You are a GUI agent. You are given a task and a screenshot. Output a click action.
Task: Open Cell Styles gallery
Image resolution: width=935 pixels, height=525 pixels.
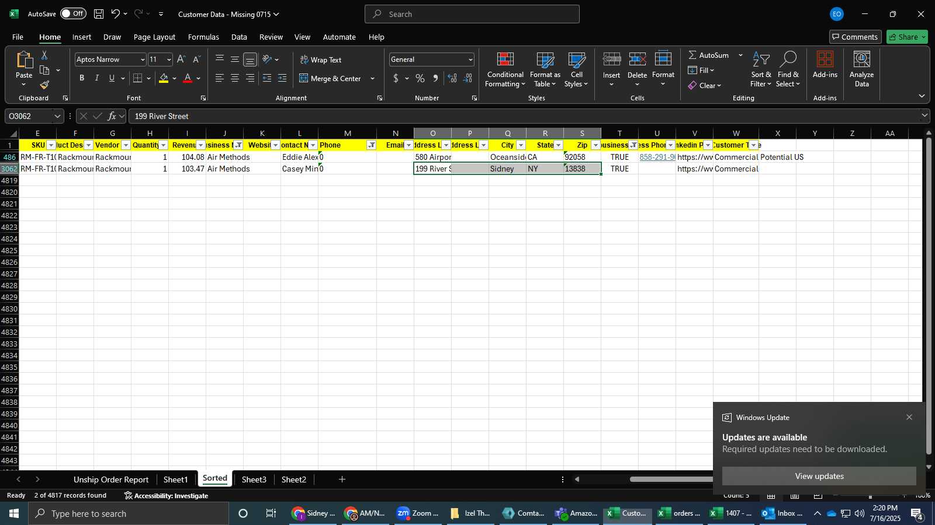(576, 69)
